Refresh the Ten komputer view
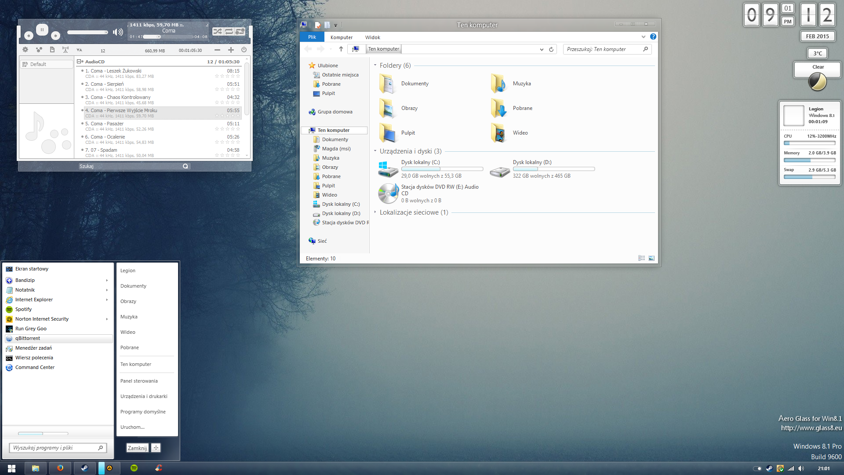The image size is (844, 475). 551,50
